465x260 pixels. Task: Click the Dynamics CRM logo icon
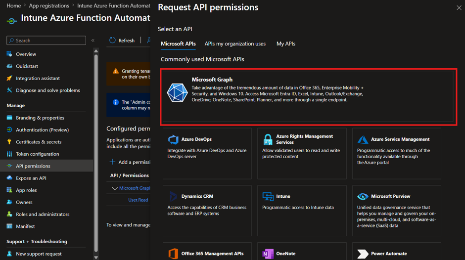click(x=173, y=196)
